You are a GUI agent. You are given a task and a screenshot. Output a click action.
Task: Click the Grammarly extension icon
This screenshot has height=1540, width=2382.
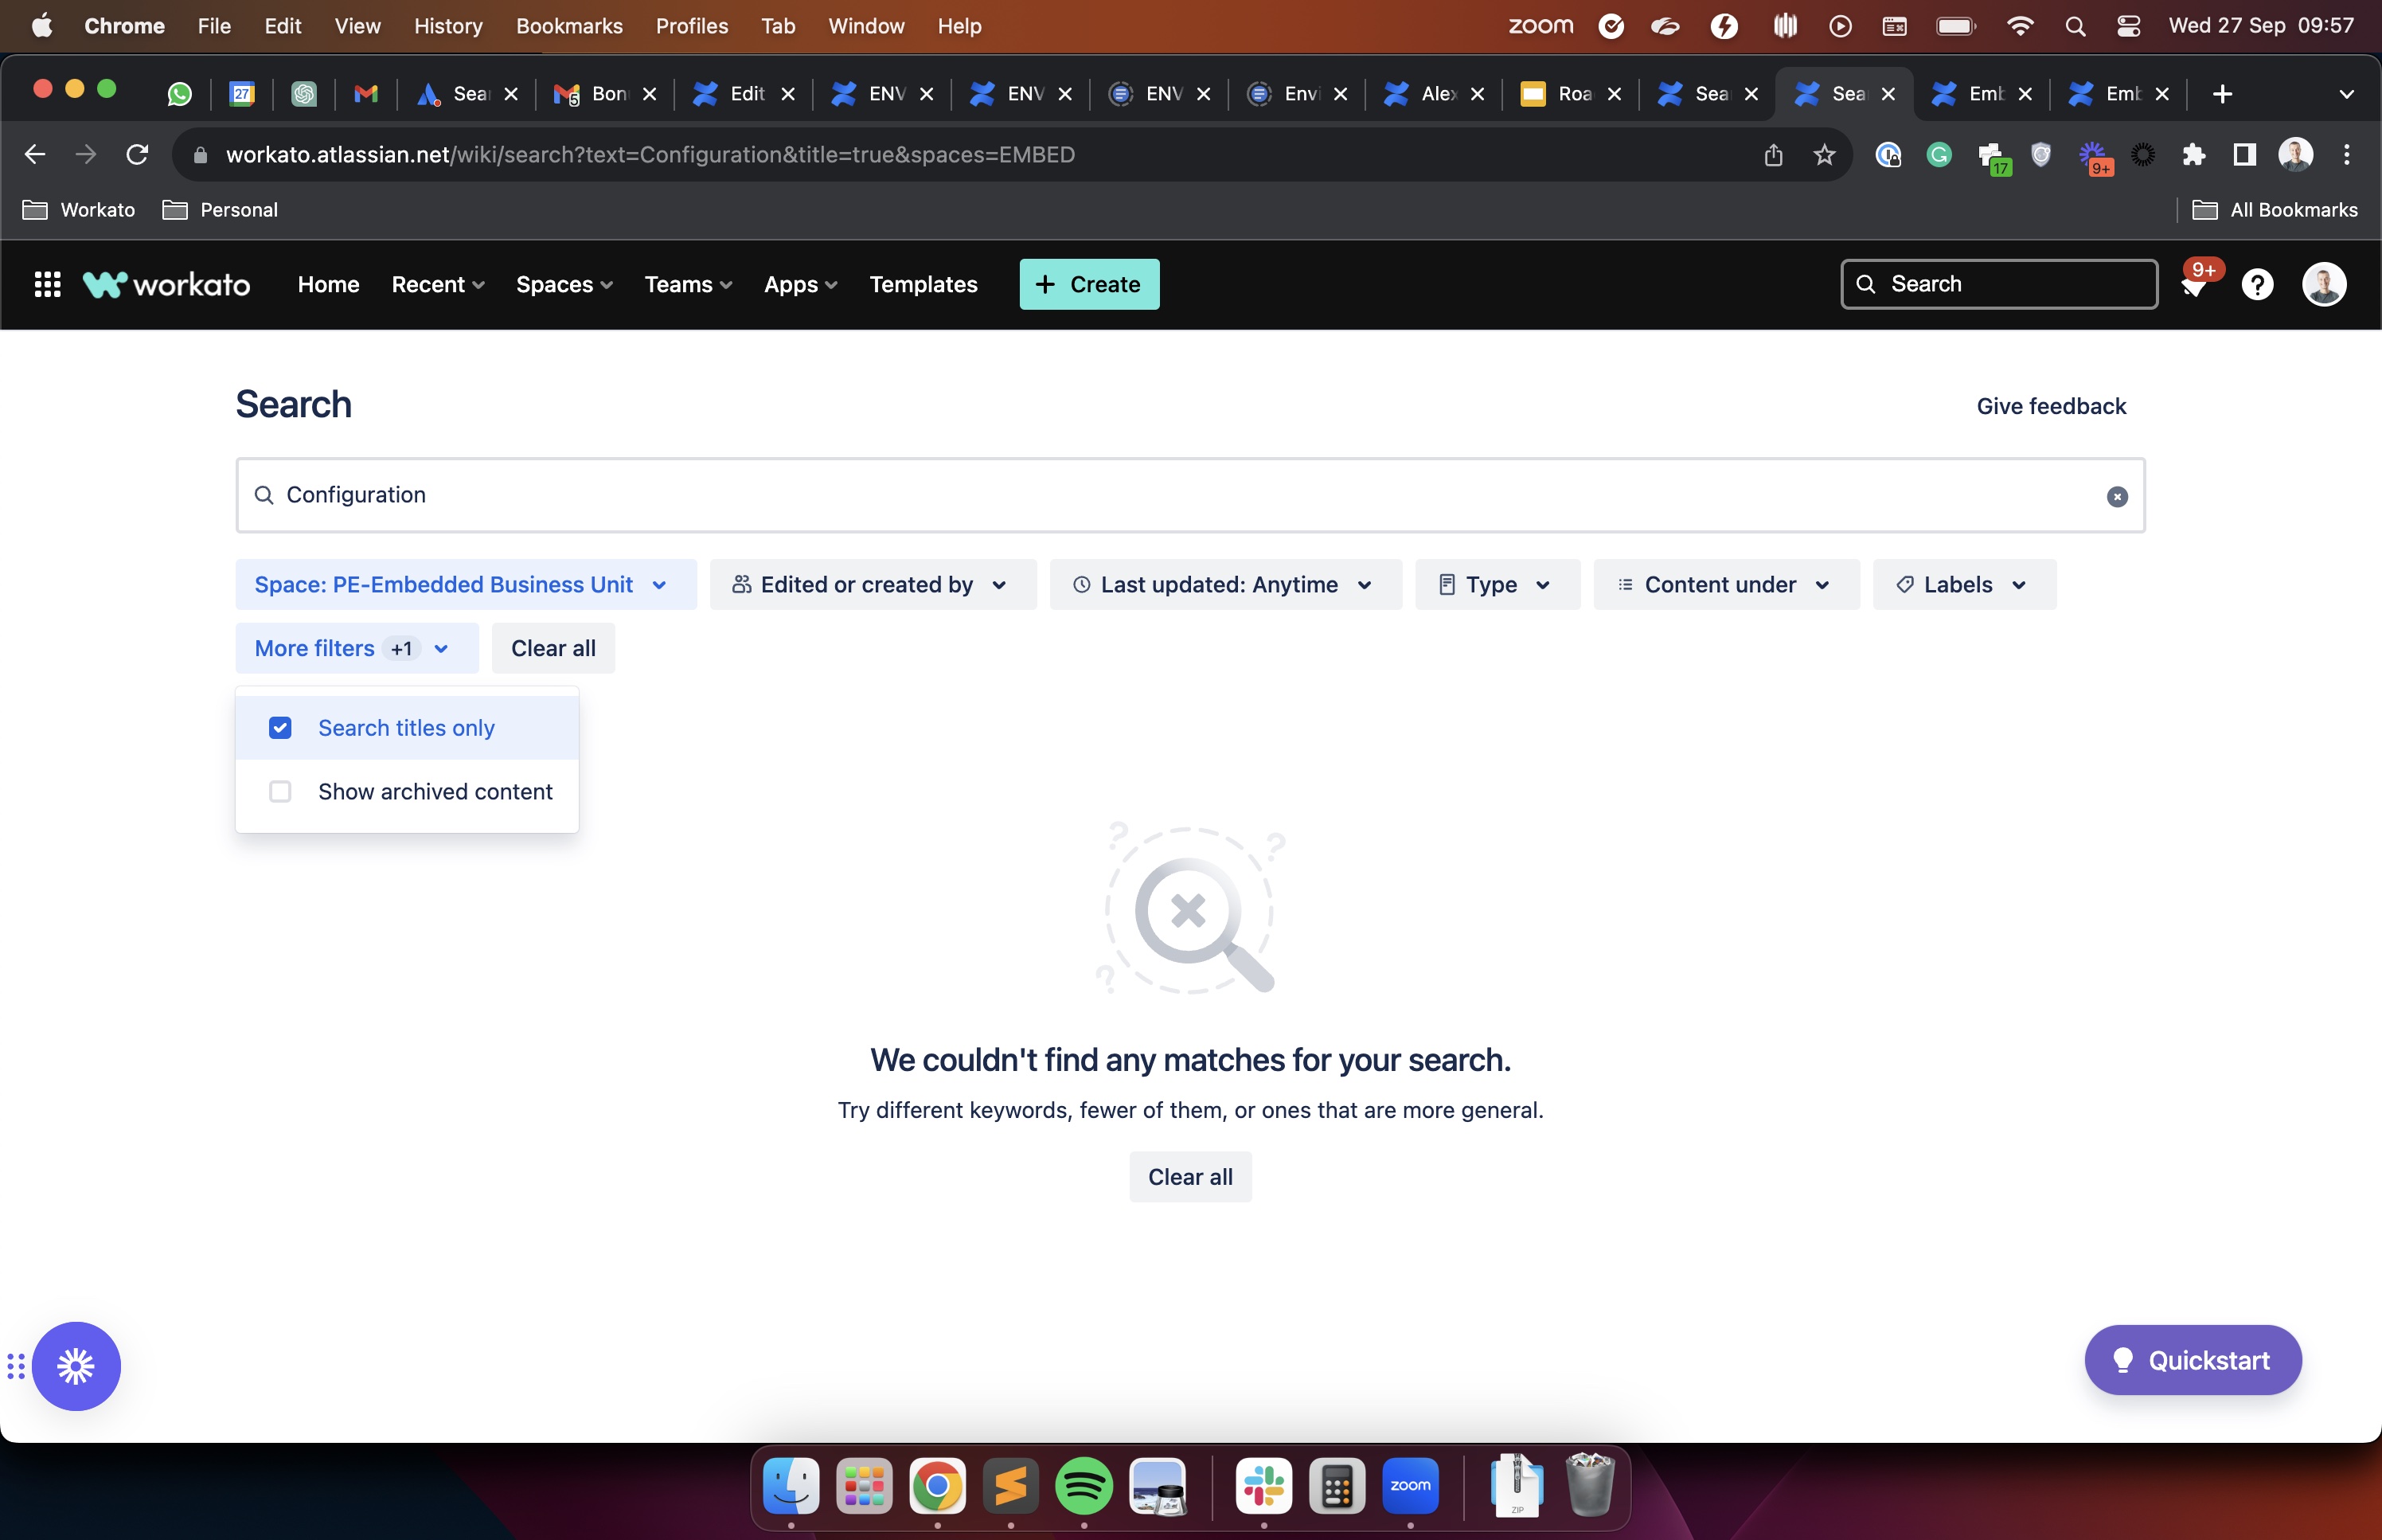tap(1939, 154)
